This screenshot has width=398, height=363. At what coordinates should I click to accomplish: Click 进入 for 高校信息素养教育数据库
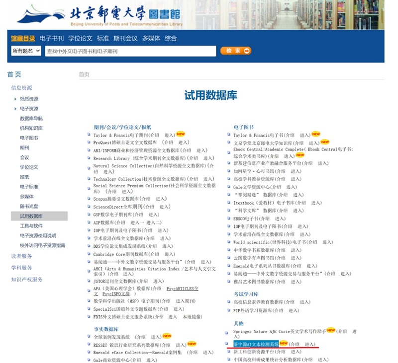click(304, 302)
